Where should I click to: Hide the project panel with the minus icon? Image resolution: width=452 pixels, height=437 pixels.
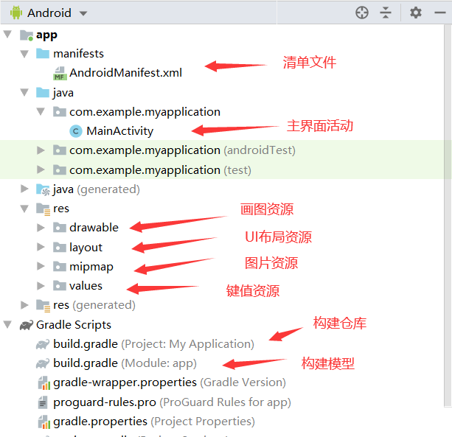click(440, 13)
